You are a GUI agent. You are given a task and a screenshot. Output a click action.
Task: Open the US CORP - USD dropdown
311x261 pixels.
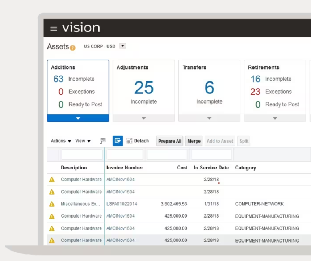pyautogui.click(x=122, y=46)
